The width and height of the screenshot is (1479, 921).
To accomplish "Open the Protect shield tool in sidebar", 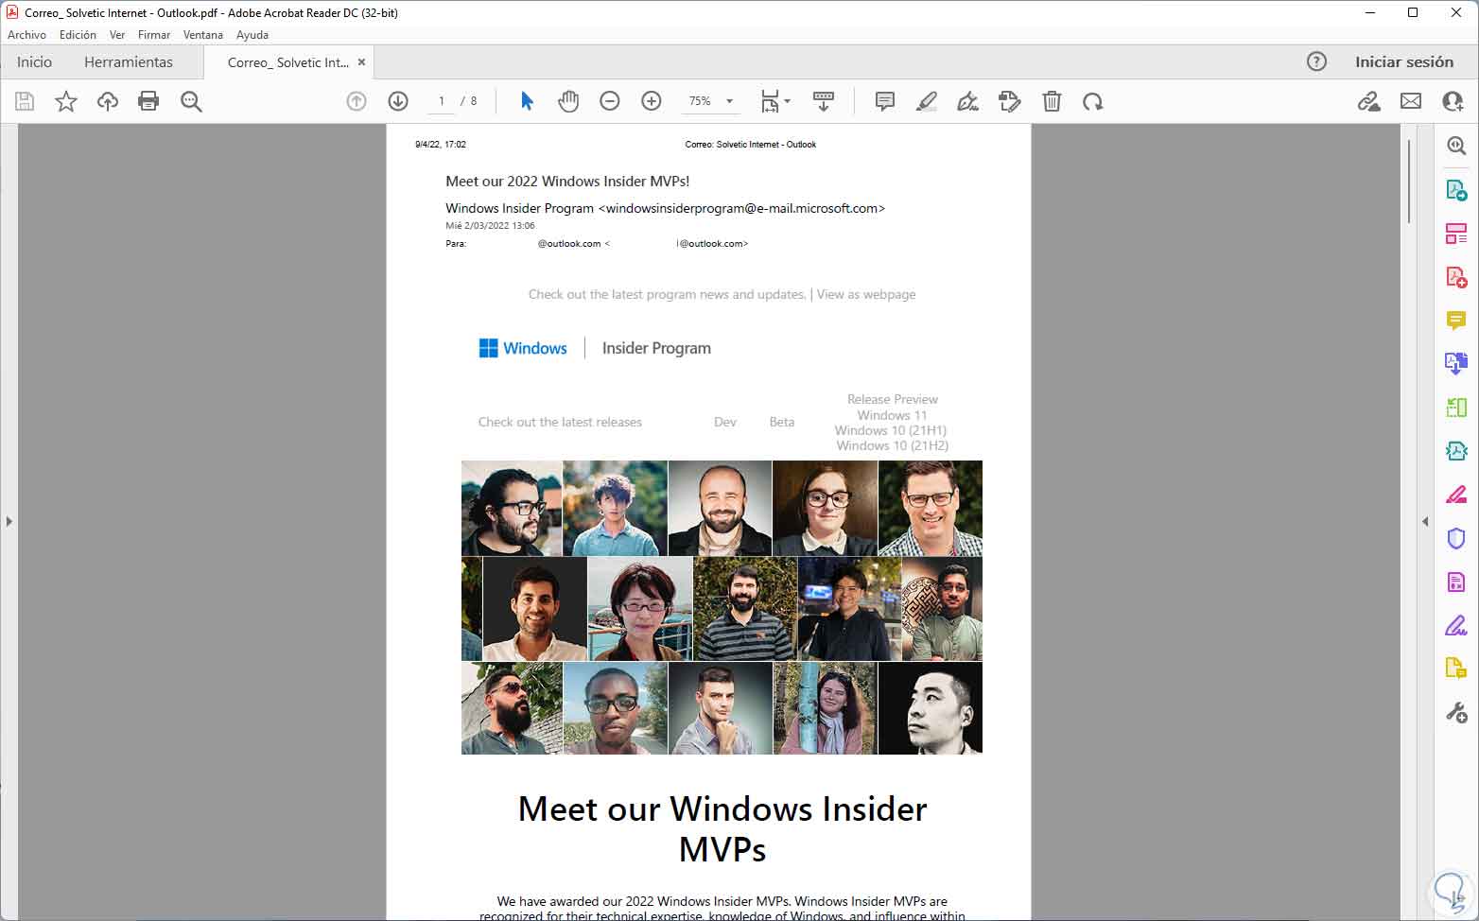I will [x=1456, y=538].
